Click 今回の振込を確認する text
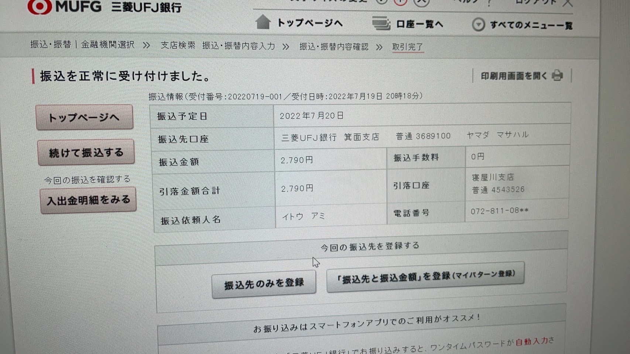 pos(87,180)
